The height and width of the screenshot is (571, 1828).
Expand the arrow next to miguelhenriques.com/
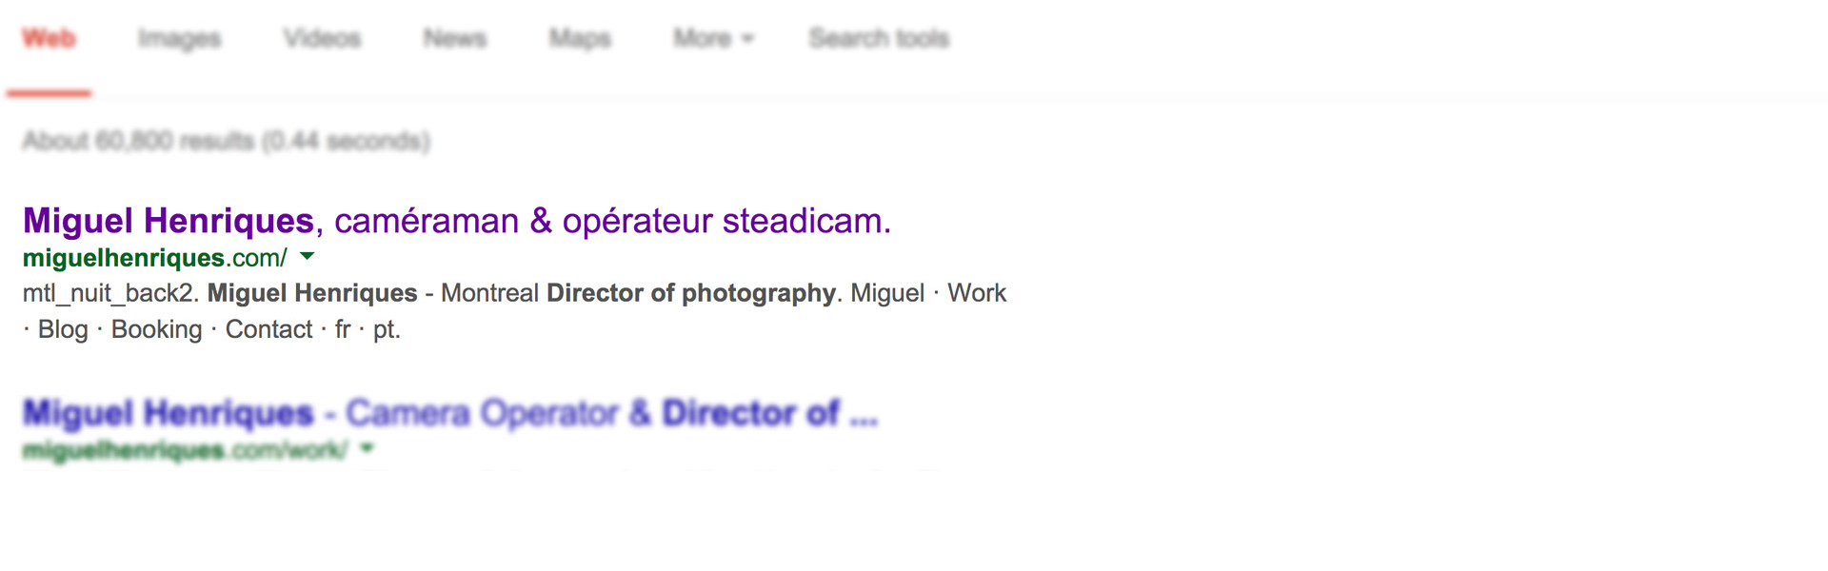[307, 256]
